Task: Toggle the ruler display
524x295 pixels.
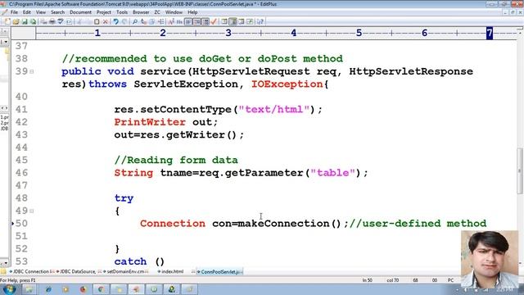Action: pos(206,21)
